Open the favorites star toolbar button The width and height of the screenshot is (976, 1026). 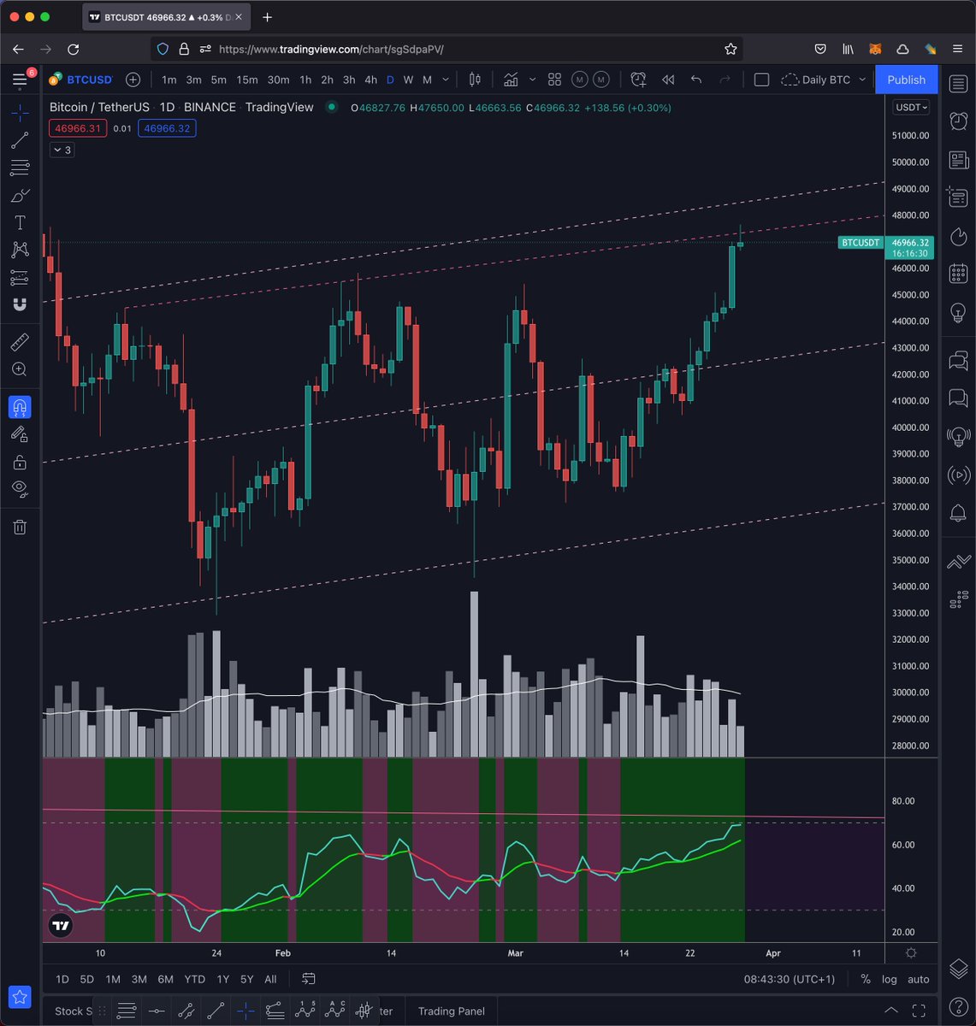[21, 997]
